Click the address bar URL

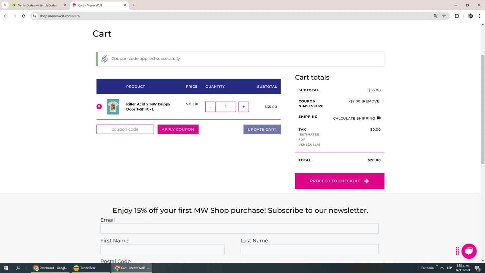[x=60, y=16]
